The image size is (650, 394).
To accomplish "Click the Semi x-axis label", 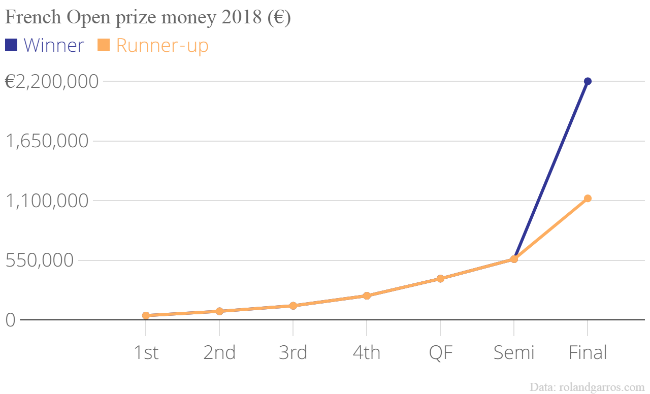I will coord(514,352).
